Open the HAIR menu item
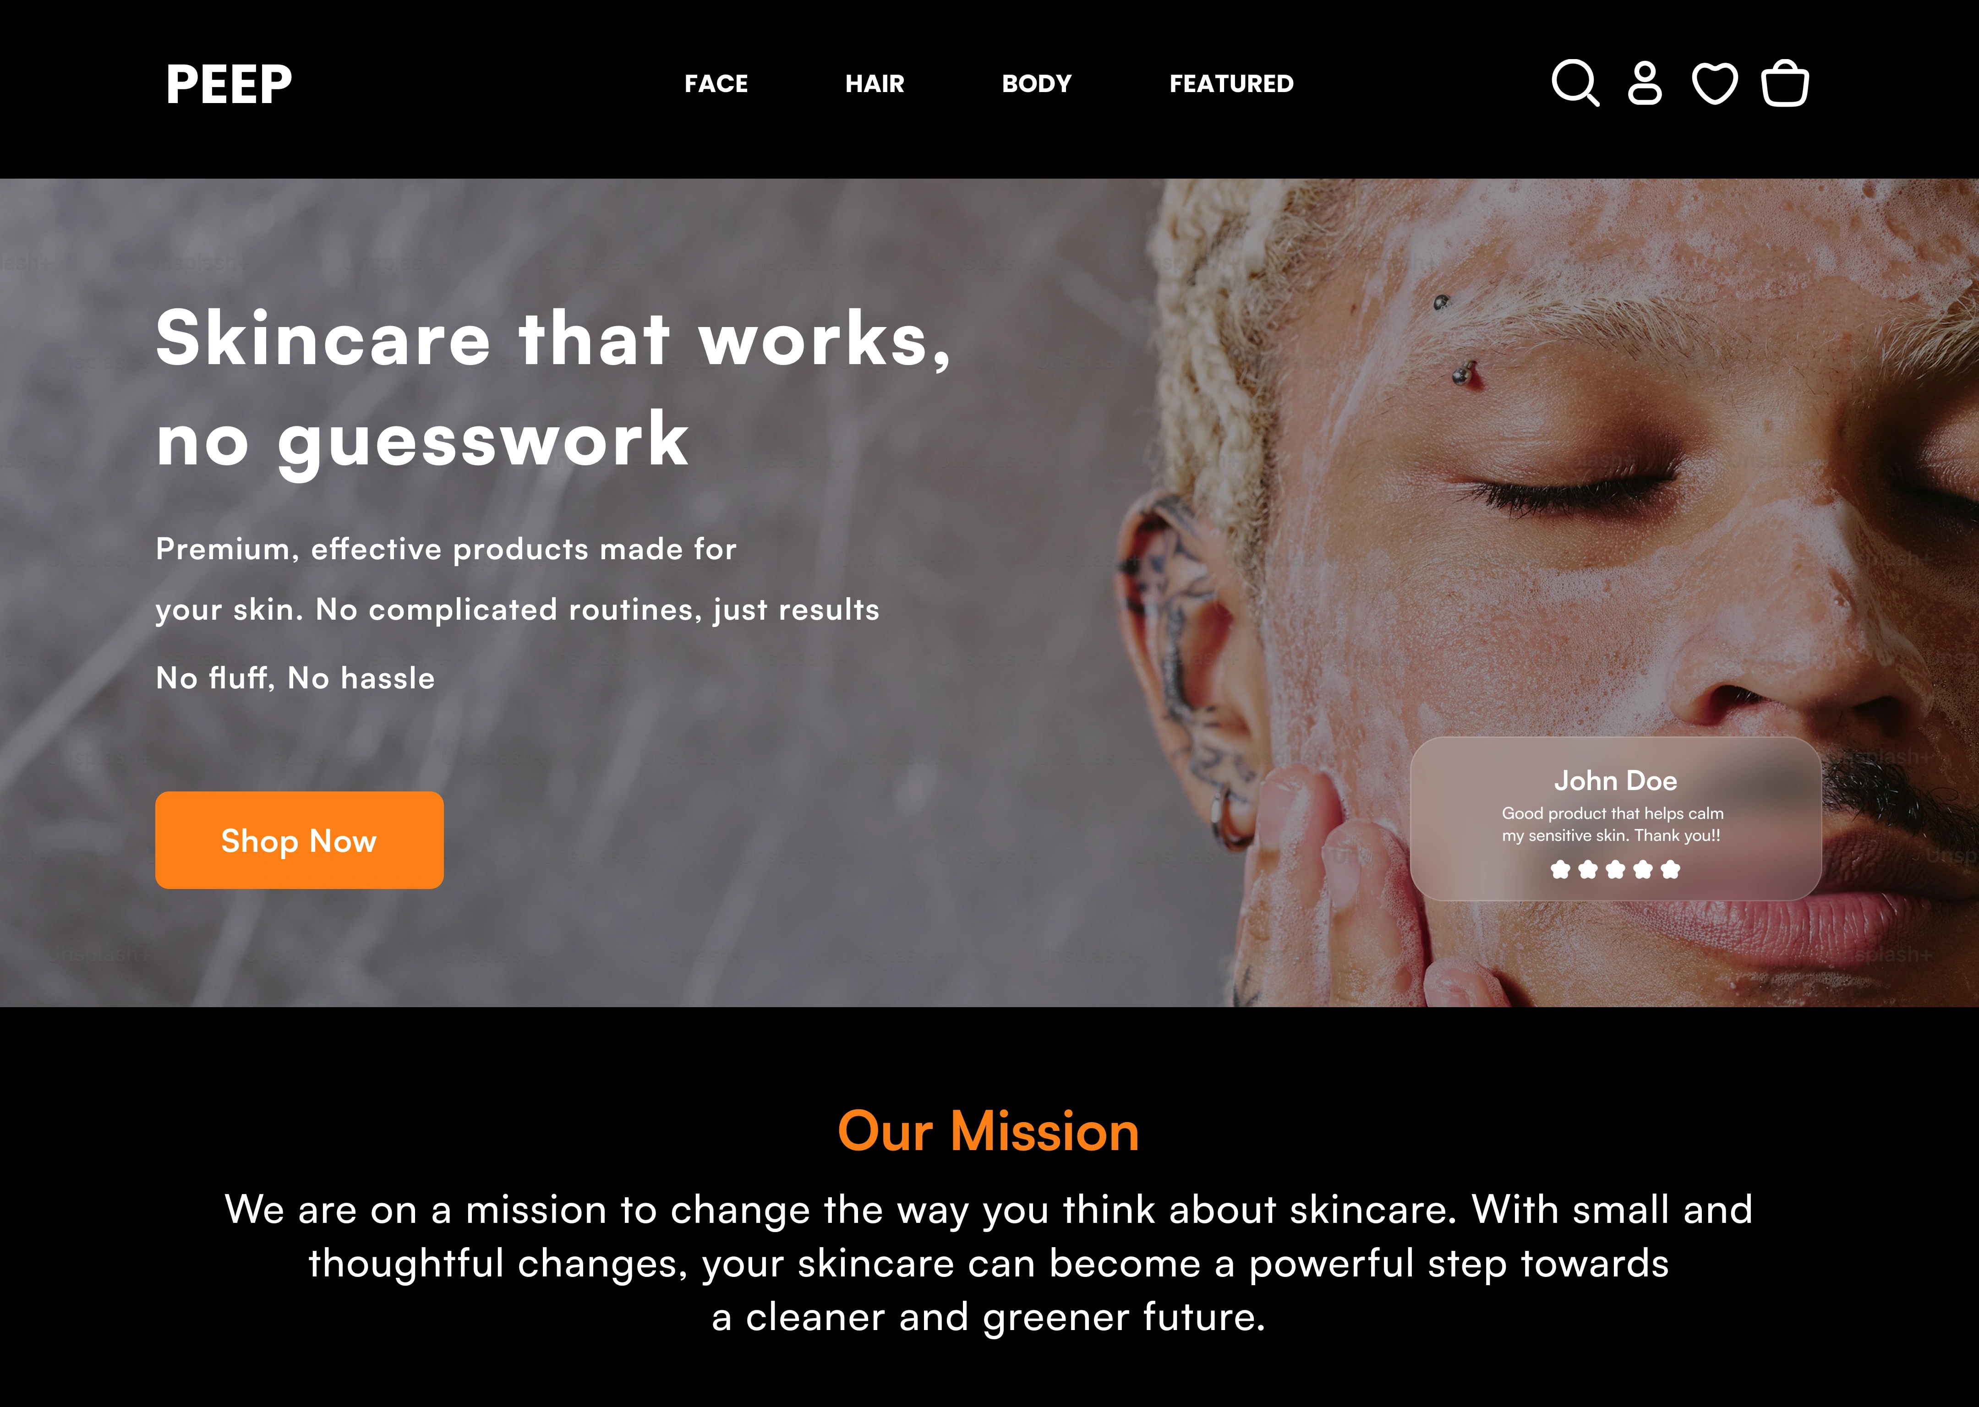 874,84
